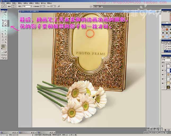This screenshot has height=136, width=171.
Task: Open the Layer menu
Action: click(x=20, y=3)
